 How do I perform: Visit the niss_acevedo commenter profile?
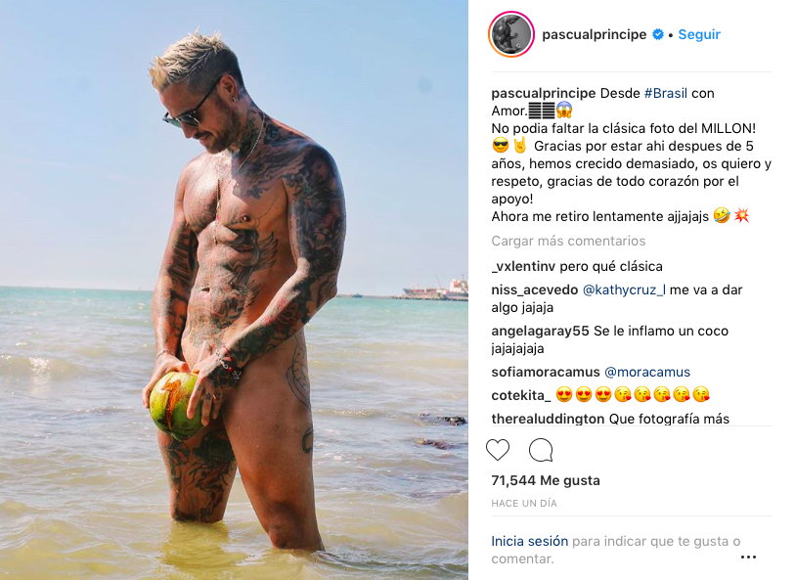[534, 290]
